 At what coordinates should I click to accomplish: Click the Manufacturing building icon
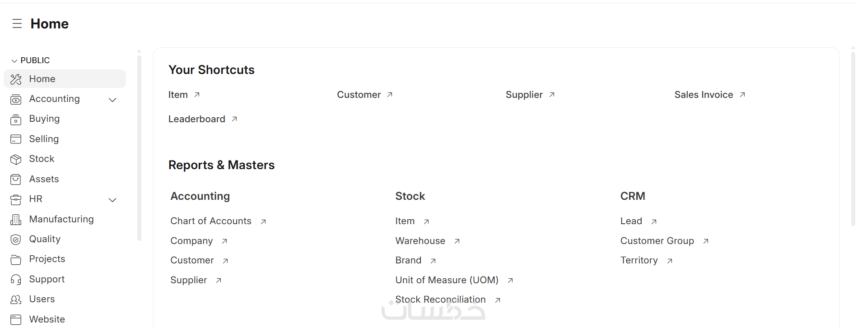[x=16, y=220]
